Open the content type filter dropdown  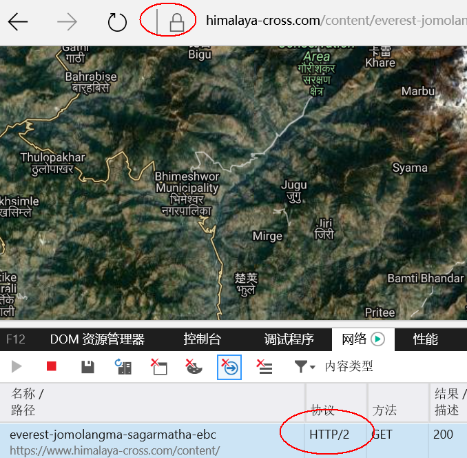coord(304,366)
